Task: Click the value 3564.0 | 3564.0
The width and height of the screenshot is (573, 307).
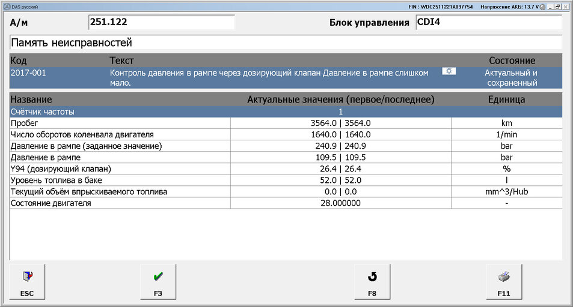Action: click(340, 124)
